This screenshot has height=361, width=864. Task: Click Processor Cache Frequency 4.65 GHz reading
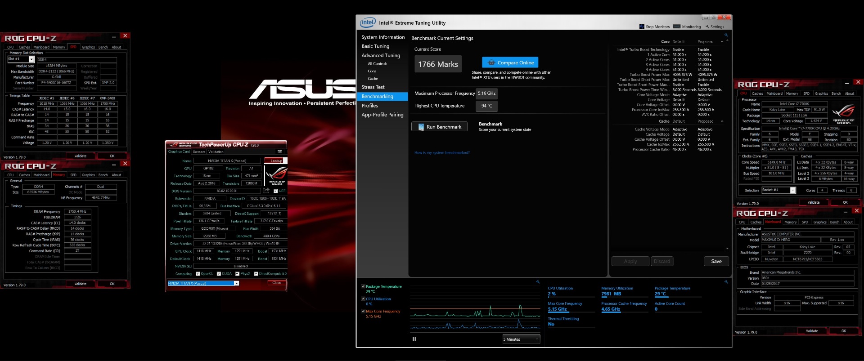point(611,309)
